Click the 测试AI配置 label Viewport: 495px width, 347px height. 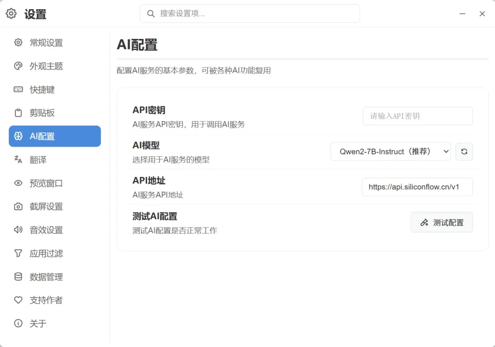(155, 216)
